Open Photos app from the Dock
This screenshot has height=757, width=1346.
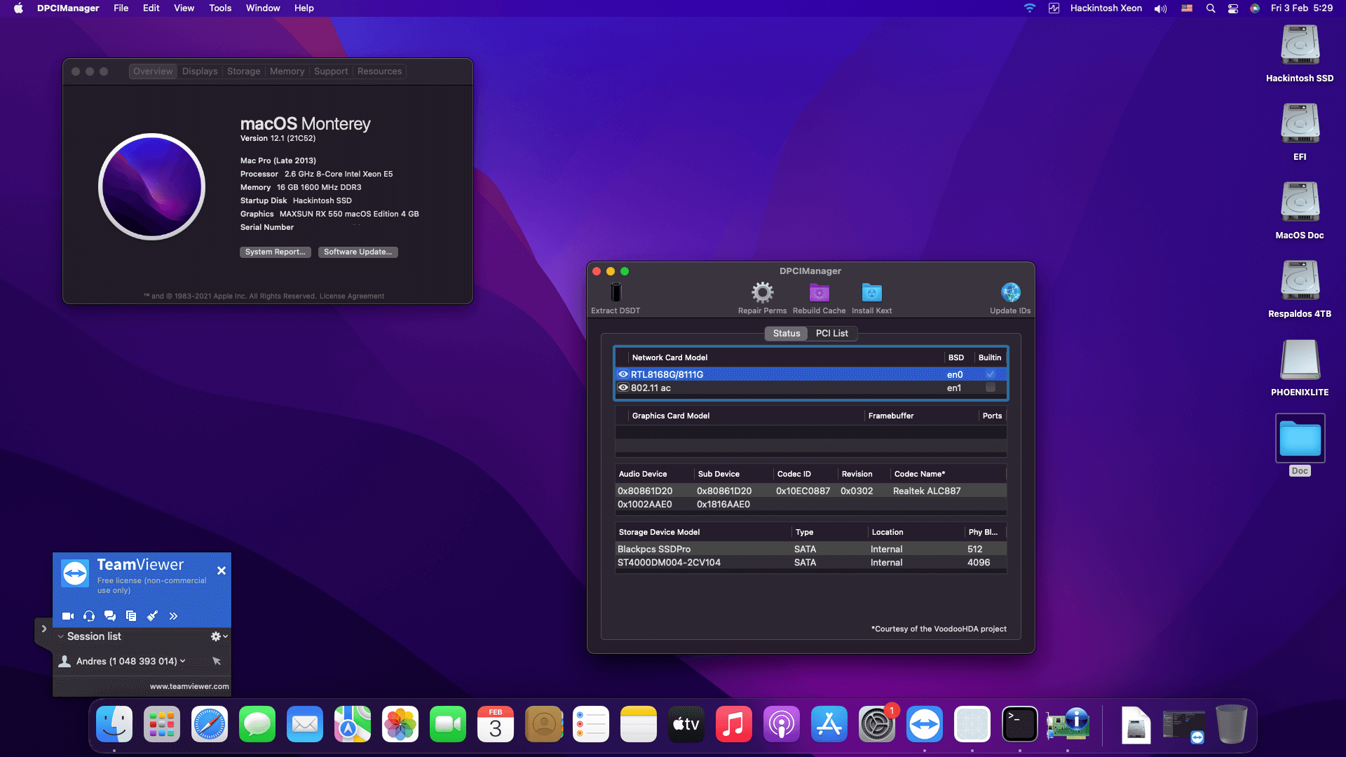[400, 724]
